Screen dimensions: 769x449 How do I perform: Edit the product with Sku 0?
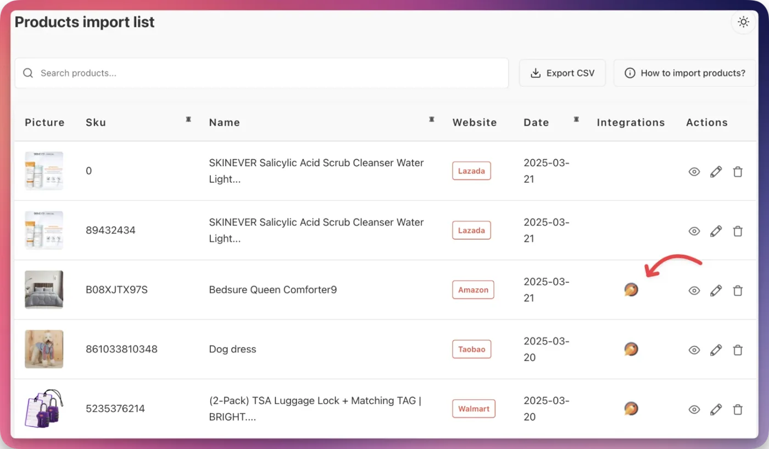(716, 172)
